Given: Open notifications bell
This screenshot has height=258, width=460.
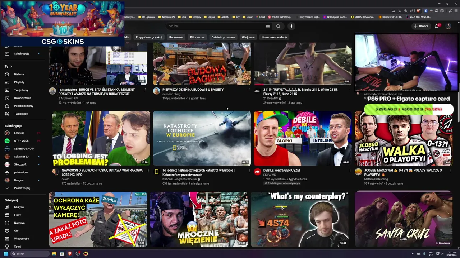Looking at the screenshot, I should click(x=437, y=26).
